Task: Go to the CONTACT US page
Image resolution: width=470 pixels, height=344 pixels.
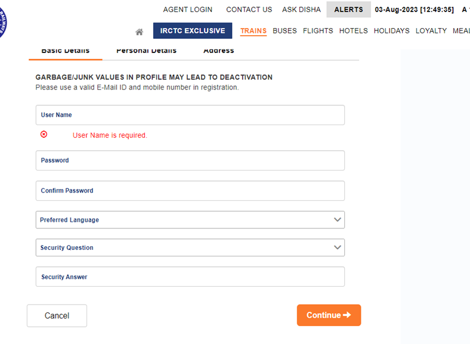Action: (x=249, y=10)
